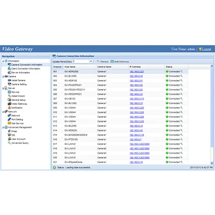Image resolution: width=215 pixels, height=215 pixels.
Task: Click Camera4 name in channel 012 row
Action: tap(102, 121)
